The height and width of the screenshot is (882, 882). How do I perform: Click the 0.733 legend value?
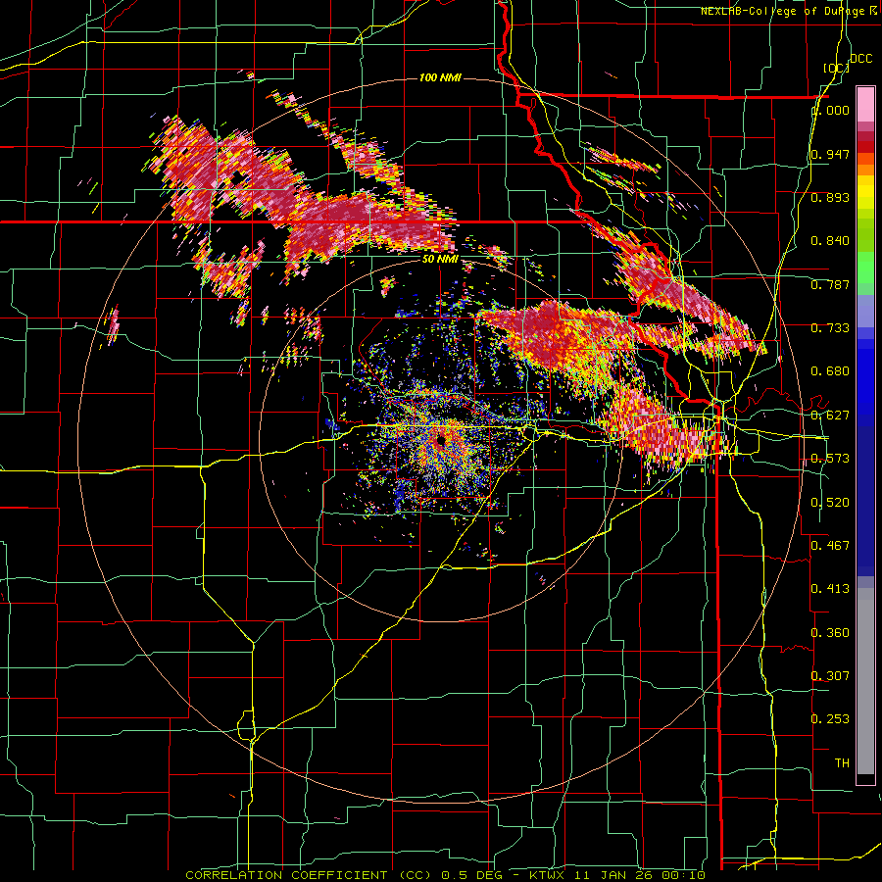click(x=830, y=328)
